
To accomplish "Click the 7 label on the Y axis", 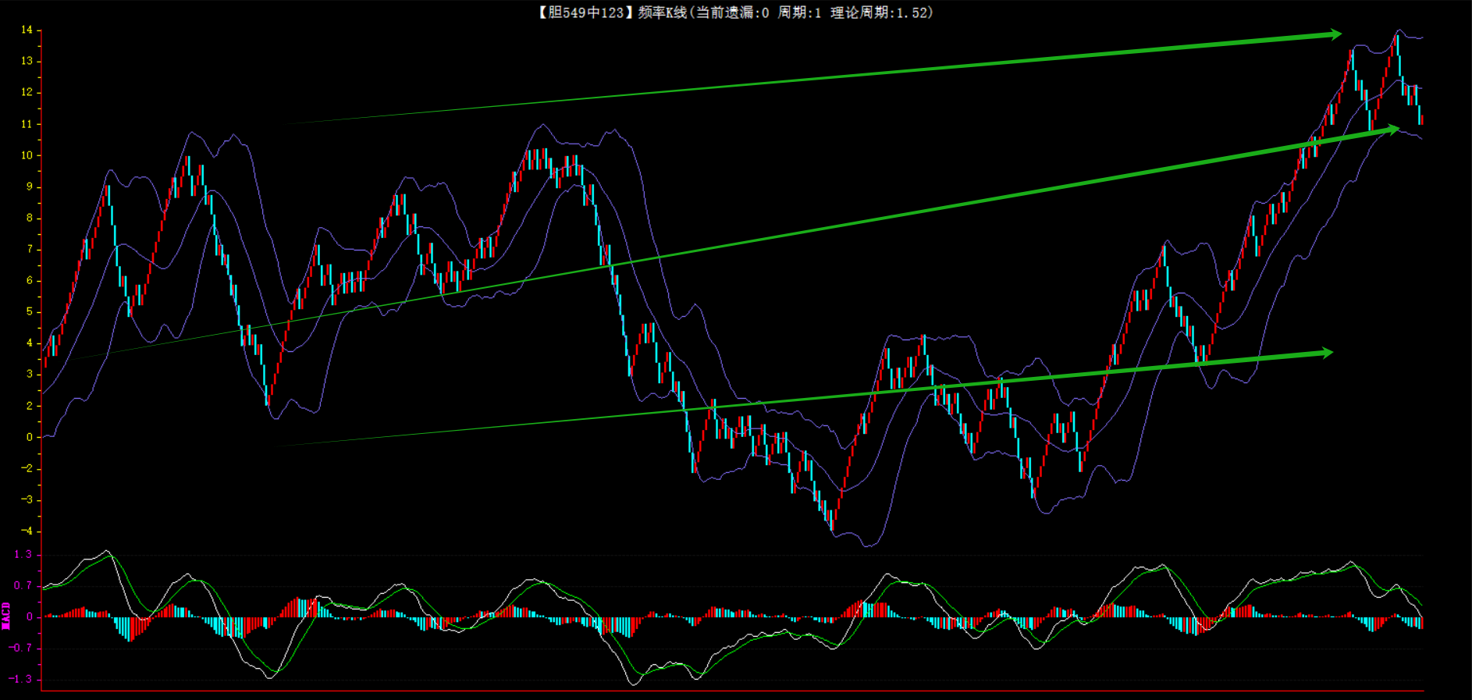I will click(x=30, y=249).
